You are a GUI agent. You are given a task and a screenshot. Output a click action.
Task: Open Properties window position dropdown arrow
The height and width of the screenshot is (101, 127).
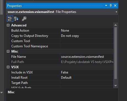pyautogui.click(x=106, y=6)
